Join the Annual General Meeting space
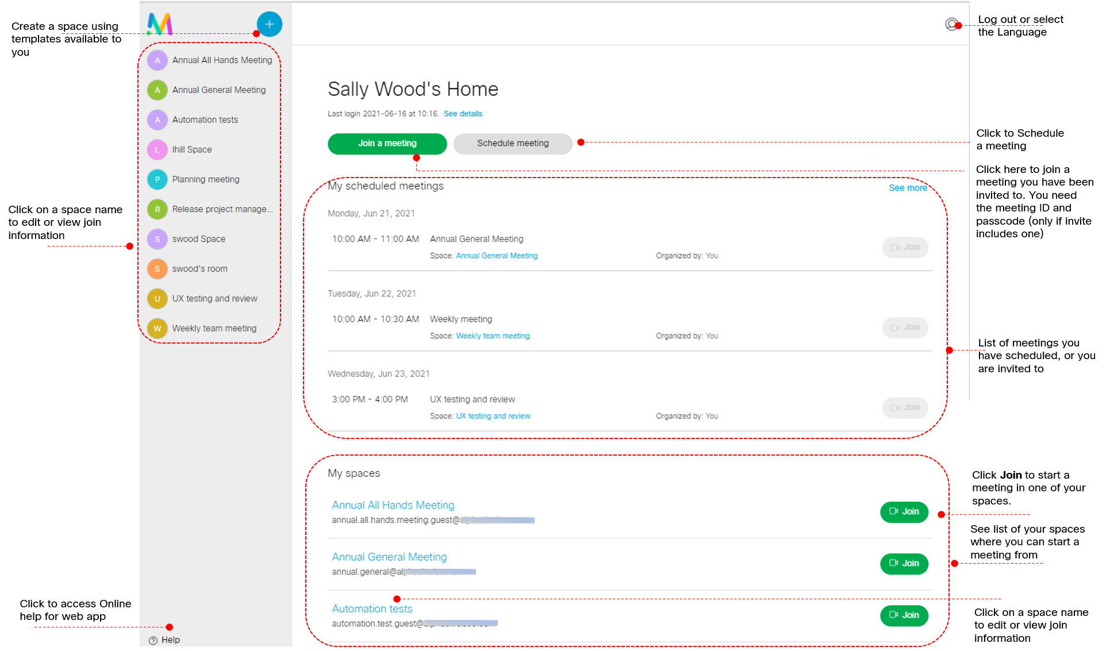The height and width of the screenshot is (651, 1106). 904,564
